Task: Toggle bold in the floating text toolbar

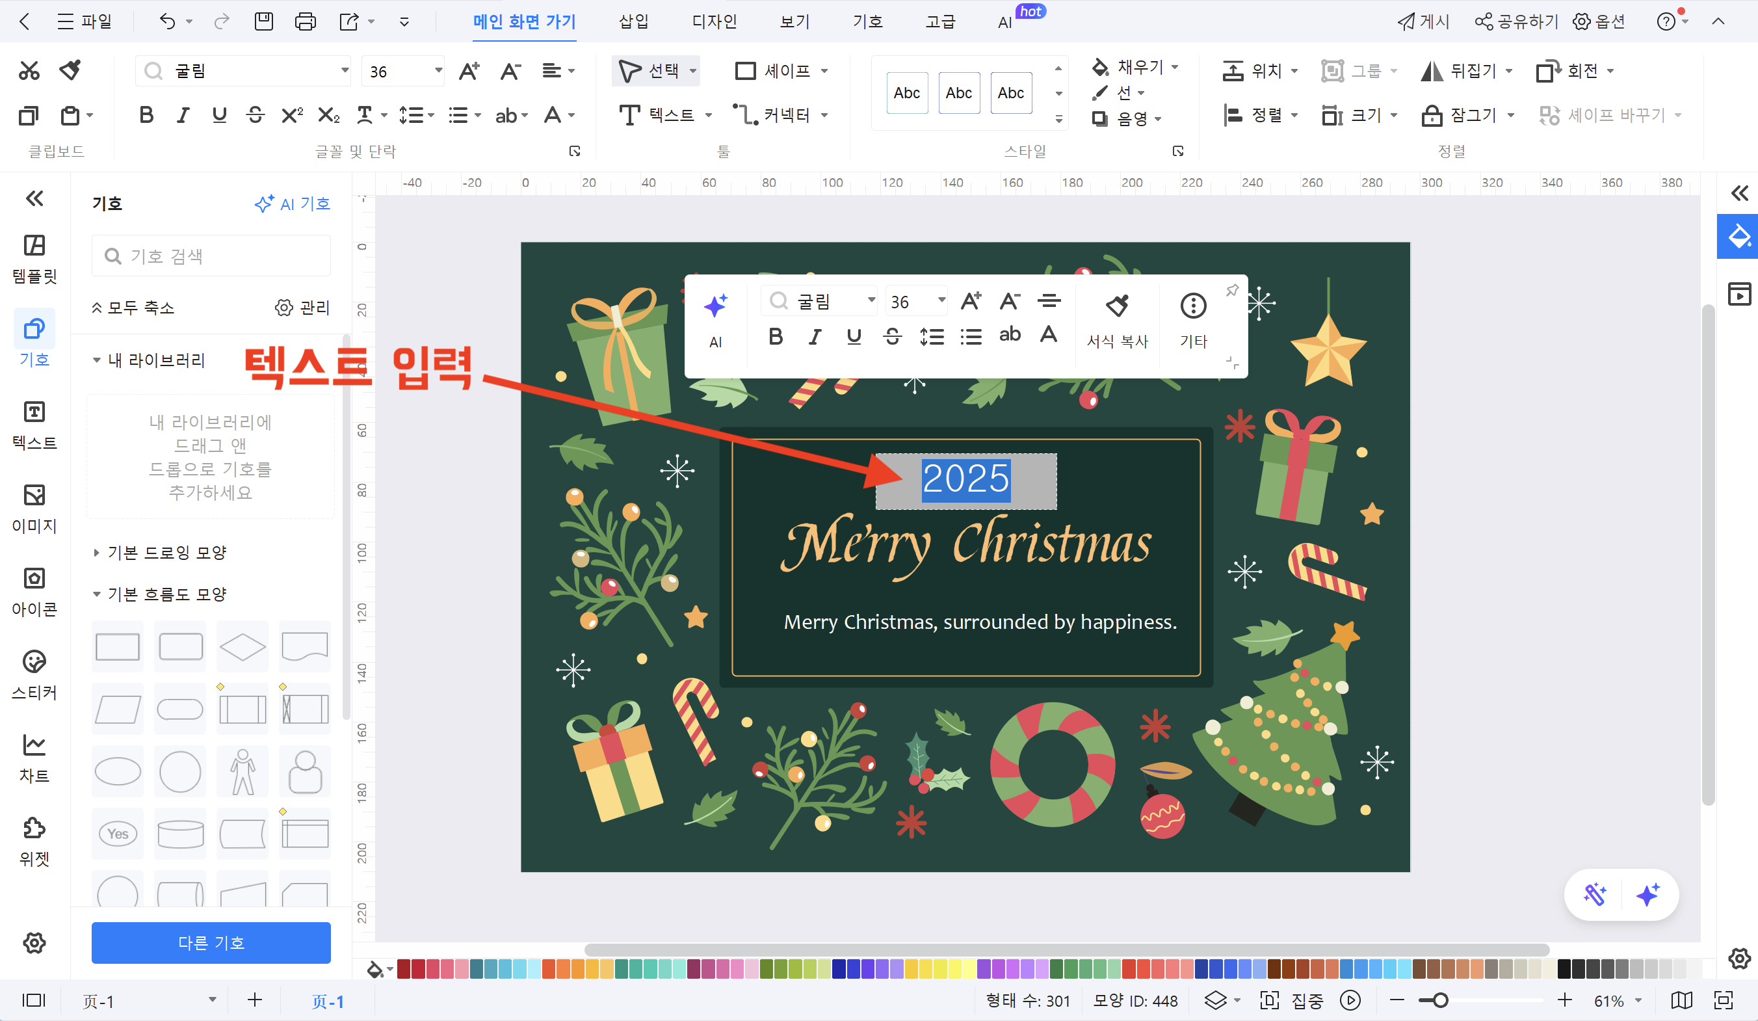Action: coord(775,336)
